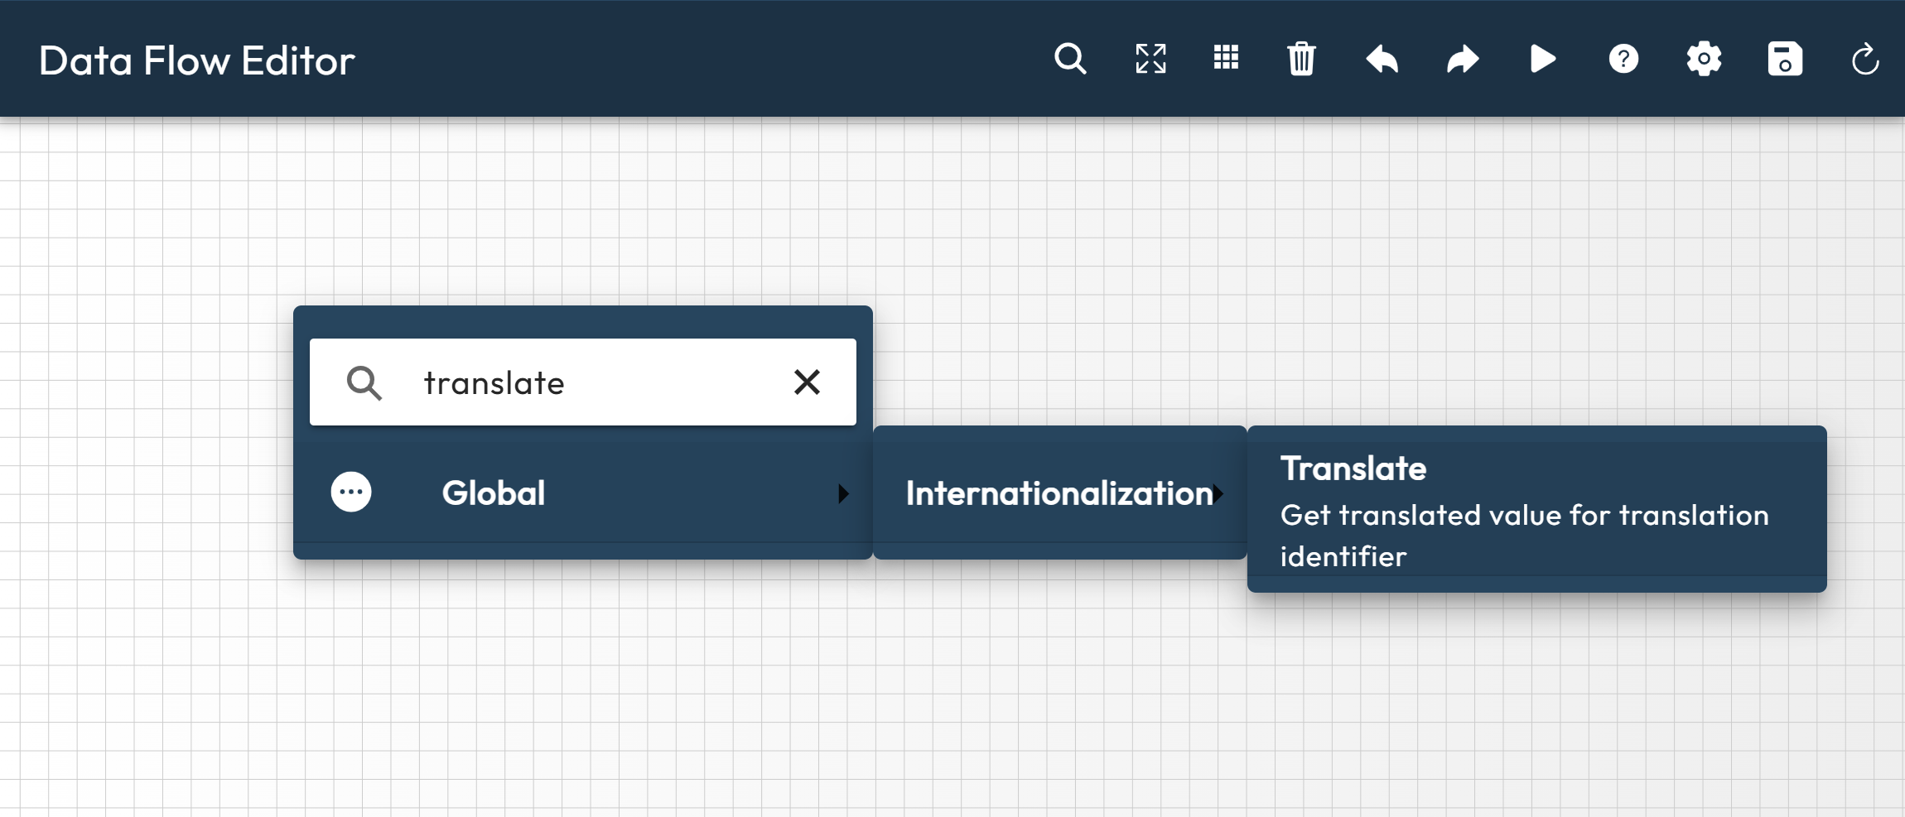Open settings with the gear icon
Viewport: 1905px width, 817px height.
[1704, 60]
